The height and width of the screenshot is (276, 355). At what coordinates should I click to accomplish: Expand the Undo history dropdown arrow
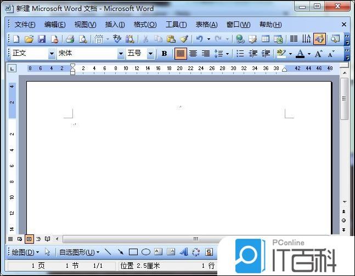pos(209,39)
